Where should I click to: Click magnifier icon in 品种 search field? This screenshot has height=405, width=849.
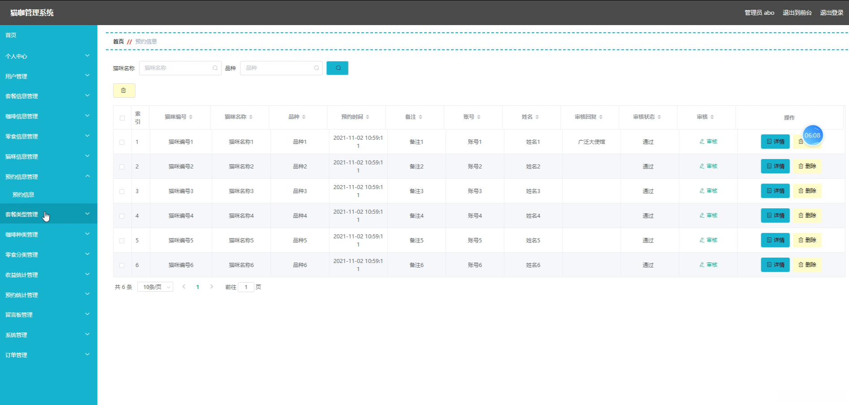click(316, 68)
